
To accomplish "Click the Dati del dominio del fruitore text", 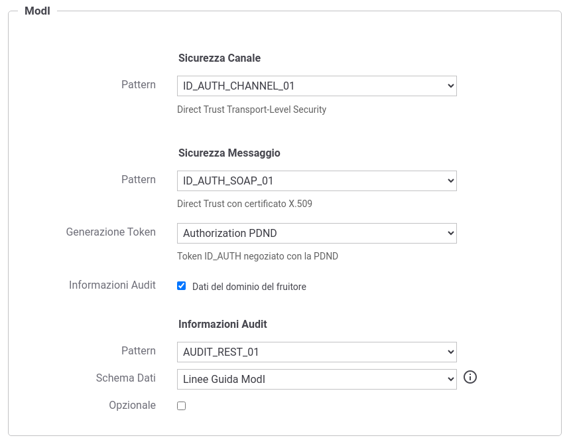I will tap(249, 287).
